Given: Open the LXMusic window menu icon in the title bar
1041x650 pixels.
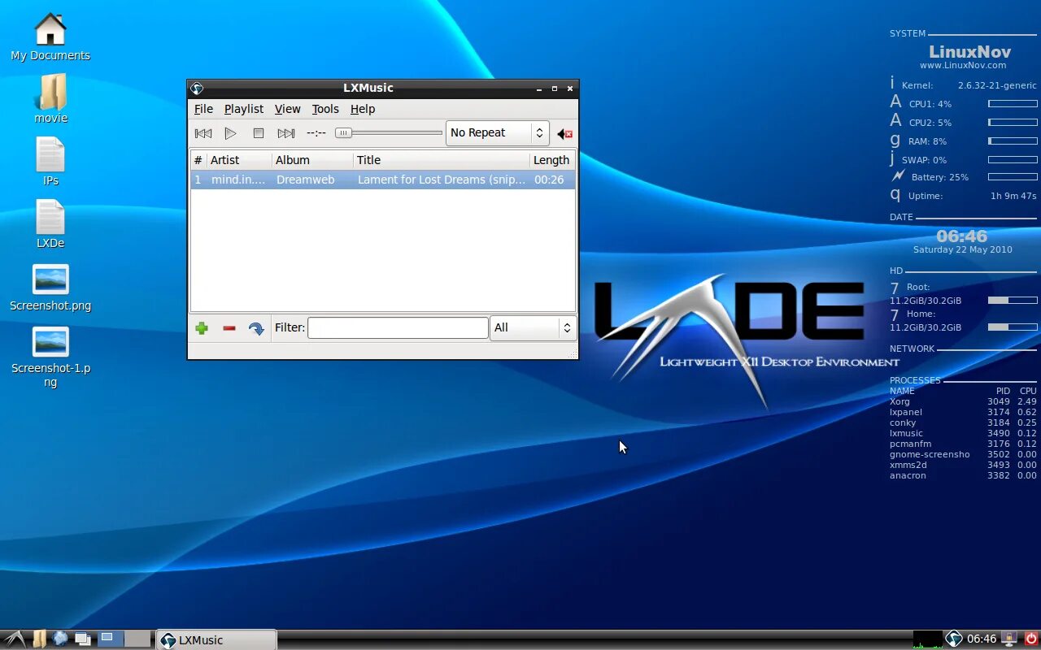Looking at the screenshot, I should [197, 89].
